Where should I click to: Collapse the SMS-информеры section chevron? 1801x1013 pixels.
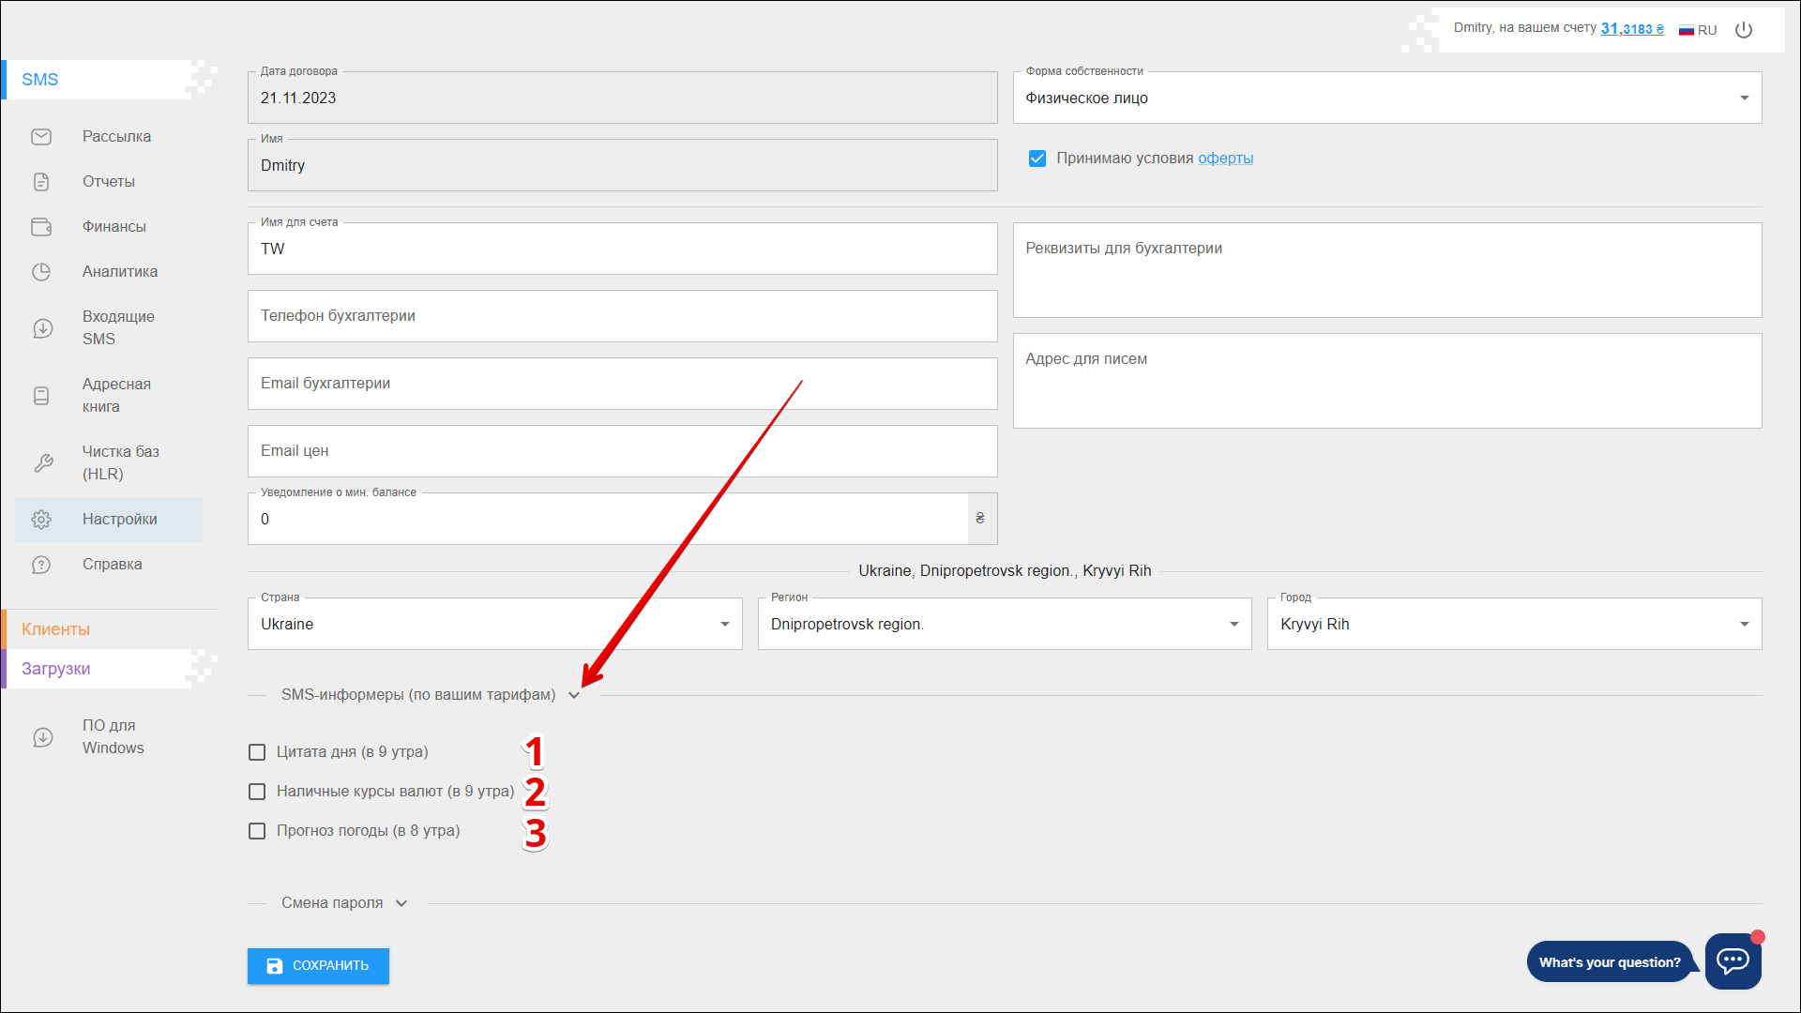point(574,695)
